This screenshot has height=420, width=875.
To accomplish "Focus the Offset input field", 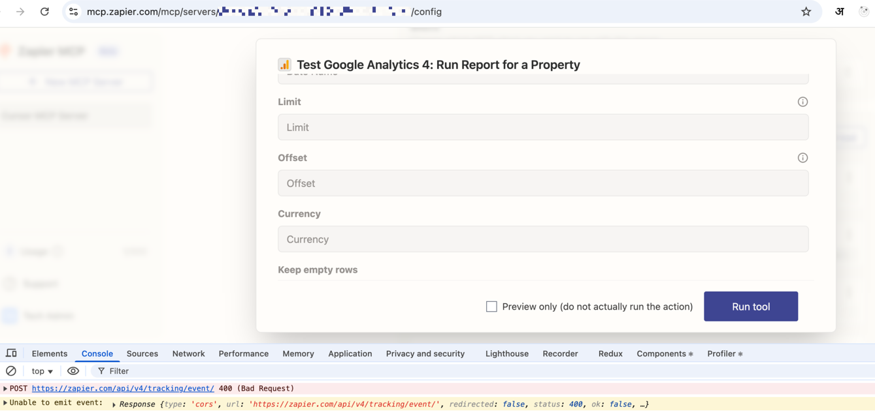I will click(x=543, y=183).
